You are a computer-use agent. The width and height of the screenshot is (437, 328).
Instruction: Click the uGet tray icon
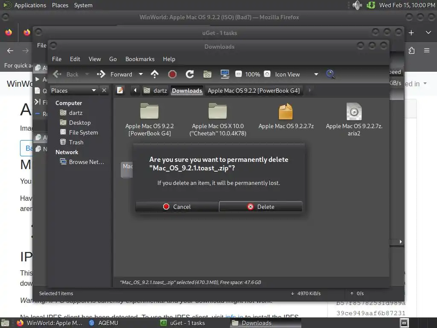[x=371, y=5]
